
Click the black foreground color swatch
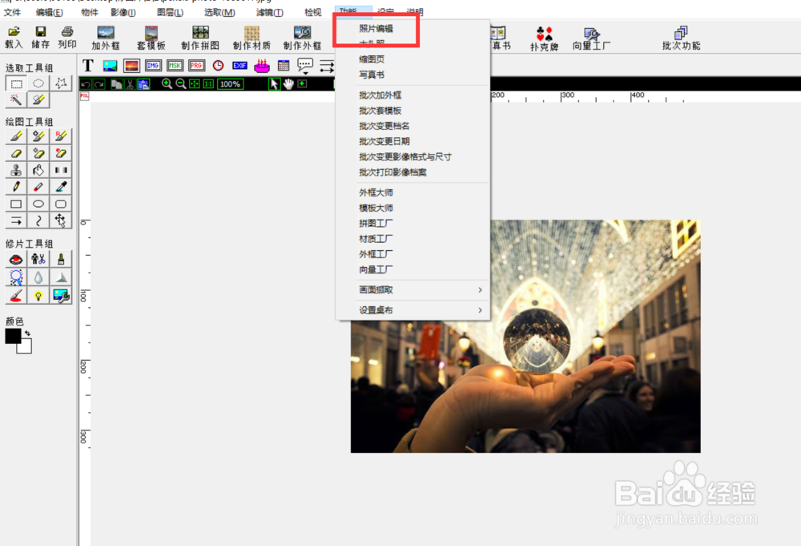tap(13, 336)
